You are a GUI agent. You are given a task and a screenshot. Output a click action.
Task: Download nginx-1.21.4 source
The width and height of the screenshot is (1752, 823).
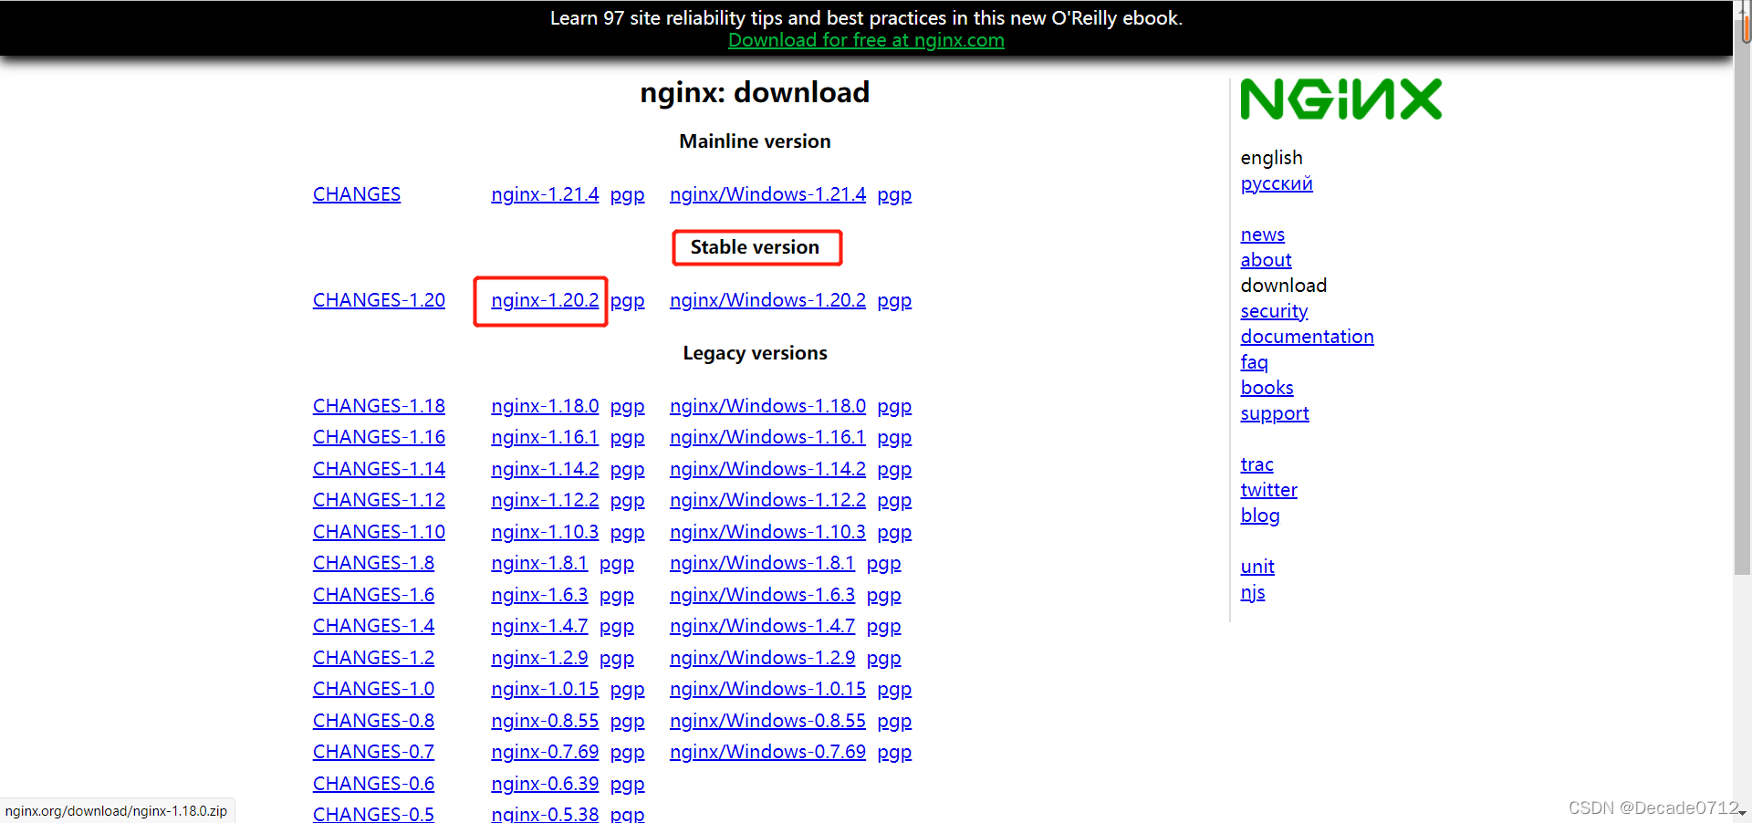click(x=545, y=194)
